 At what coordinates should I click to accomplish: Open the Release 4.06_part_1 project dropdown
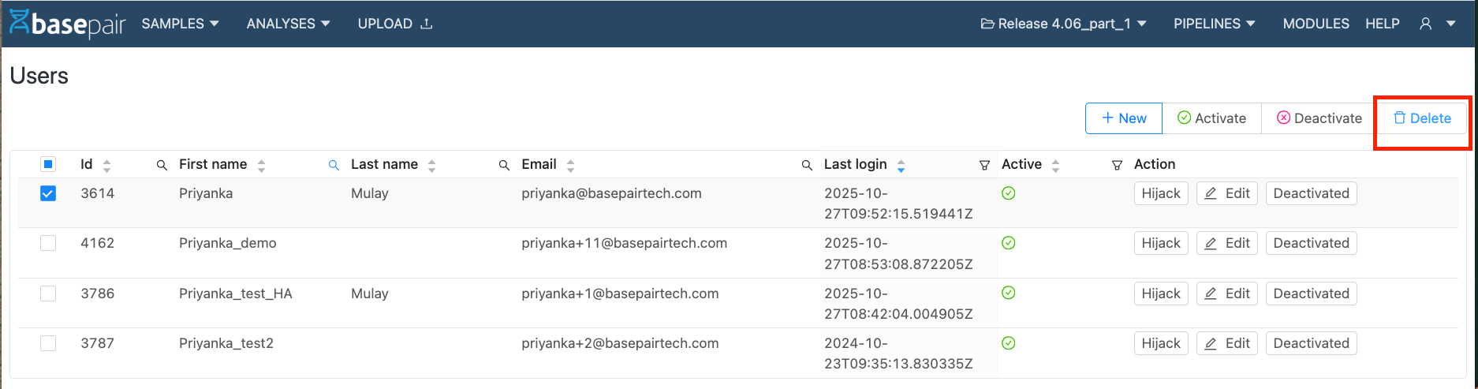click(x=1063, y=24)
